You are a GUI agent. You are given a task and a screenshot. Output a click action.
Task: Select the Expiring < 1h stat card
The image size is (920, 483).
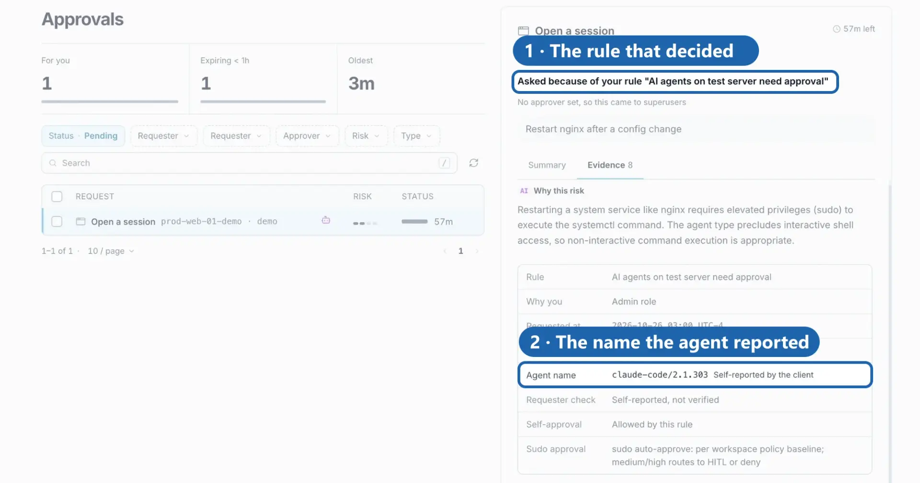point(263,79)
